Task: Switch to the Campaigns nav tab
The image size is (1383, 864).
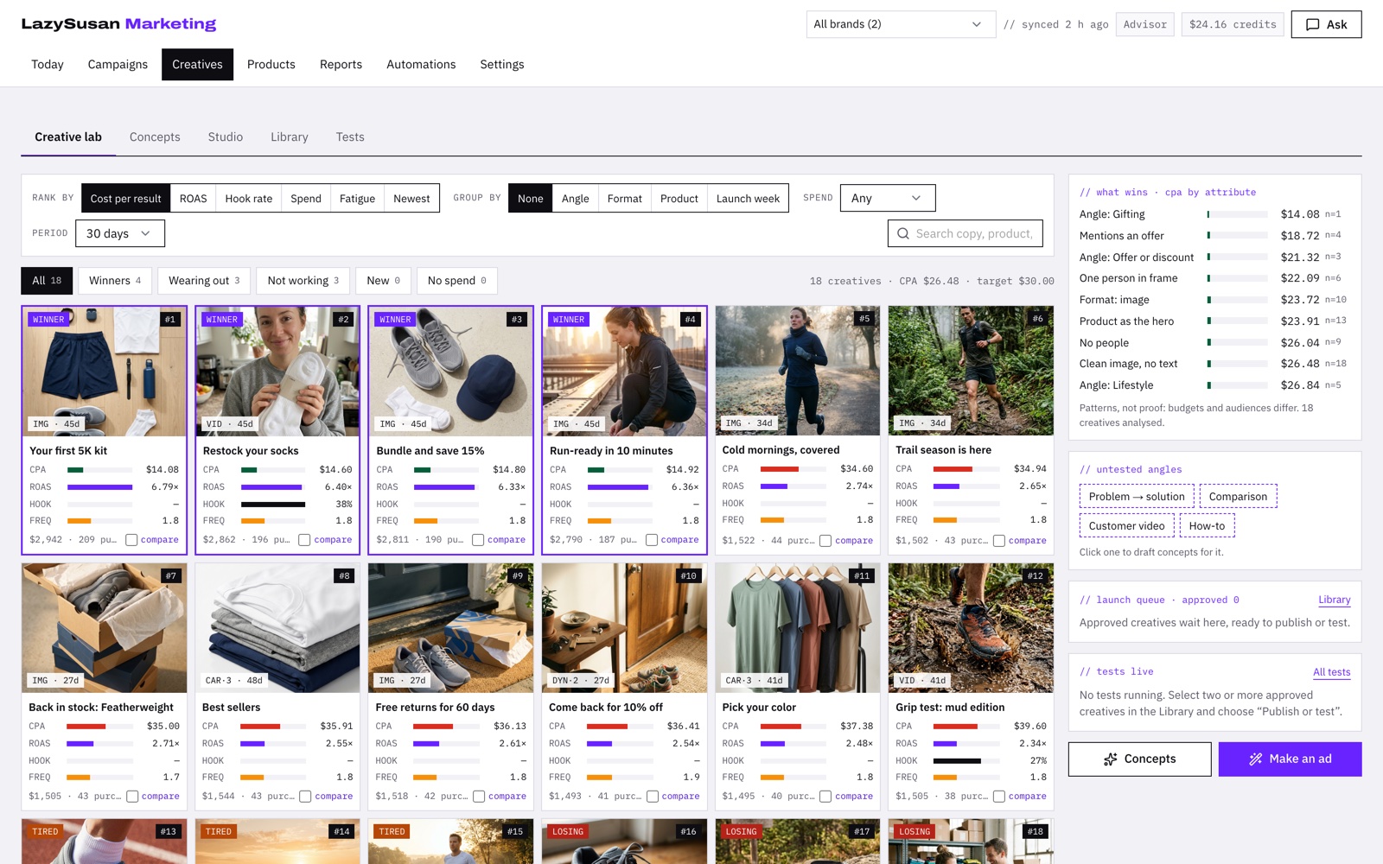Action: (x=118, y=65)
